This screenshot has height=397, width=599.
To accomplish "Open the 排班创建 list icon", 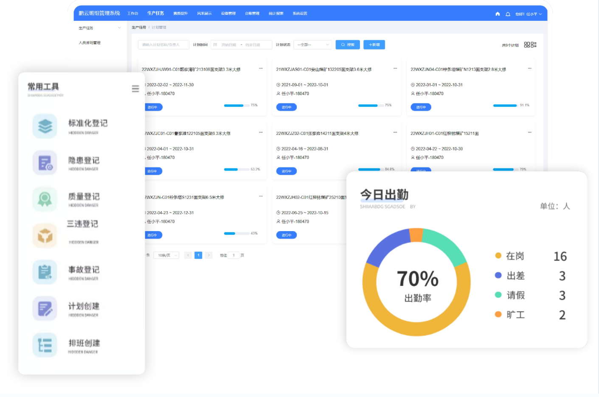I will click(x=45, y=345).
